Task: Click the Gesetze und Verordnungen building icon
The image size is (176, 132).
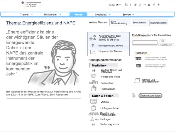Action: [94, 114]
